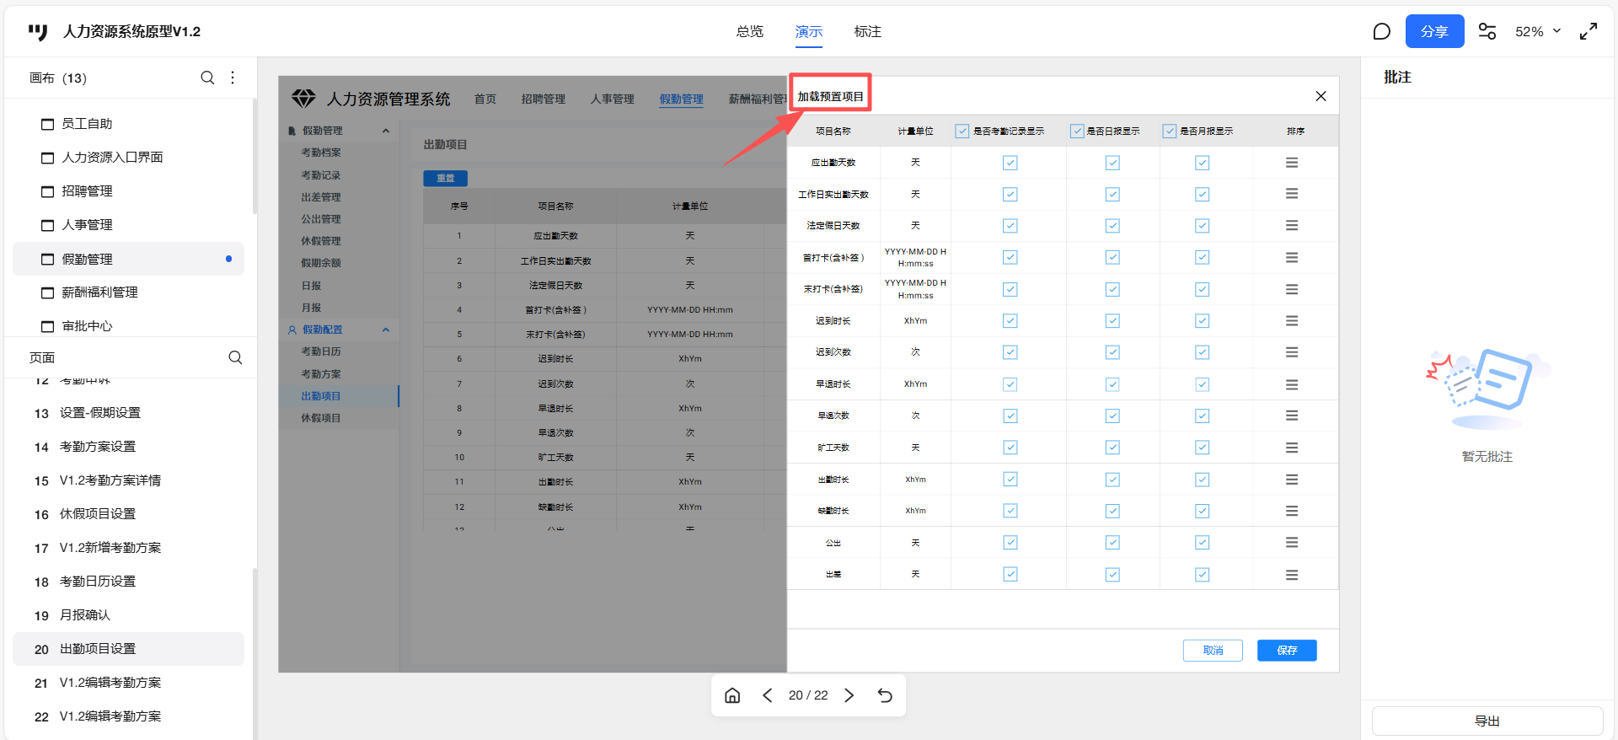The height and width of the screenshot is (740, 1618).
Task: Toggle 是否日报显示 header checkbox
Action: point(1077,131)
